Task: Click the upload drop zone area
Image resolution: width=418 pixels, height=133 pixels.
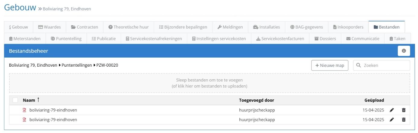Action: tap(209, 83)
